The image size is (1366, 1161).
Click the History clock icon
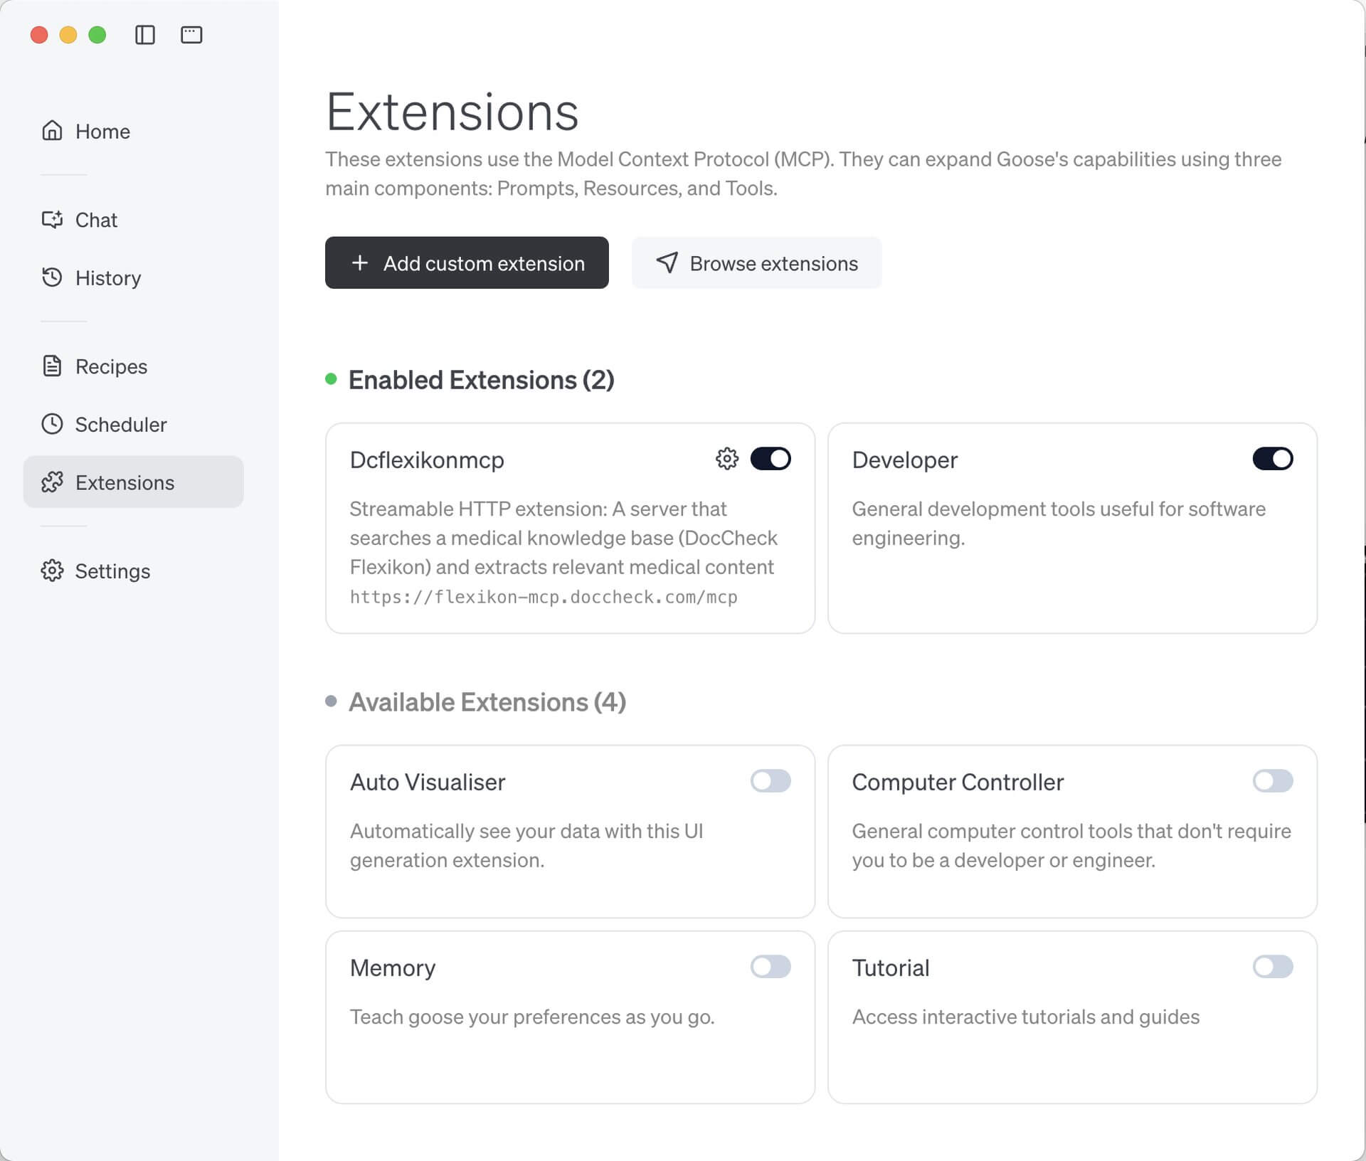(x=51, y=277)
